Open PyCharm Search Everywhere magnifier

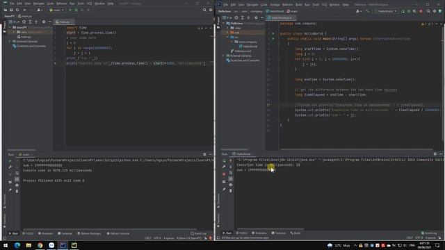[x=204, y=10]
